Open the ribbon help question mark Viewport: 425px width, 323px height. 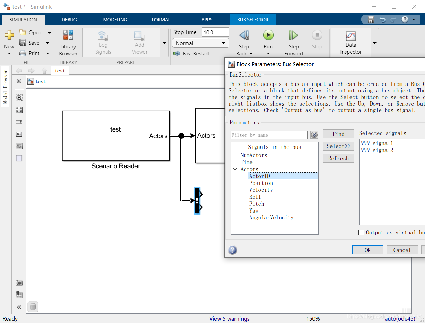pos(405,19)
